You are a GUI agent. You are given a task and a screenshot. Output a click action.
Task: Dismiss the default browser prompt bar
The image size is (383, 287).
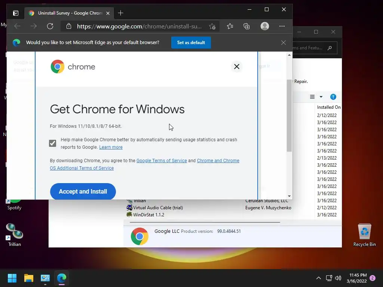tap(284, 43)
